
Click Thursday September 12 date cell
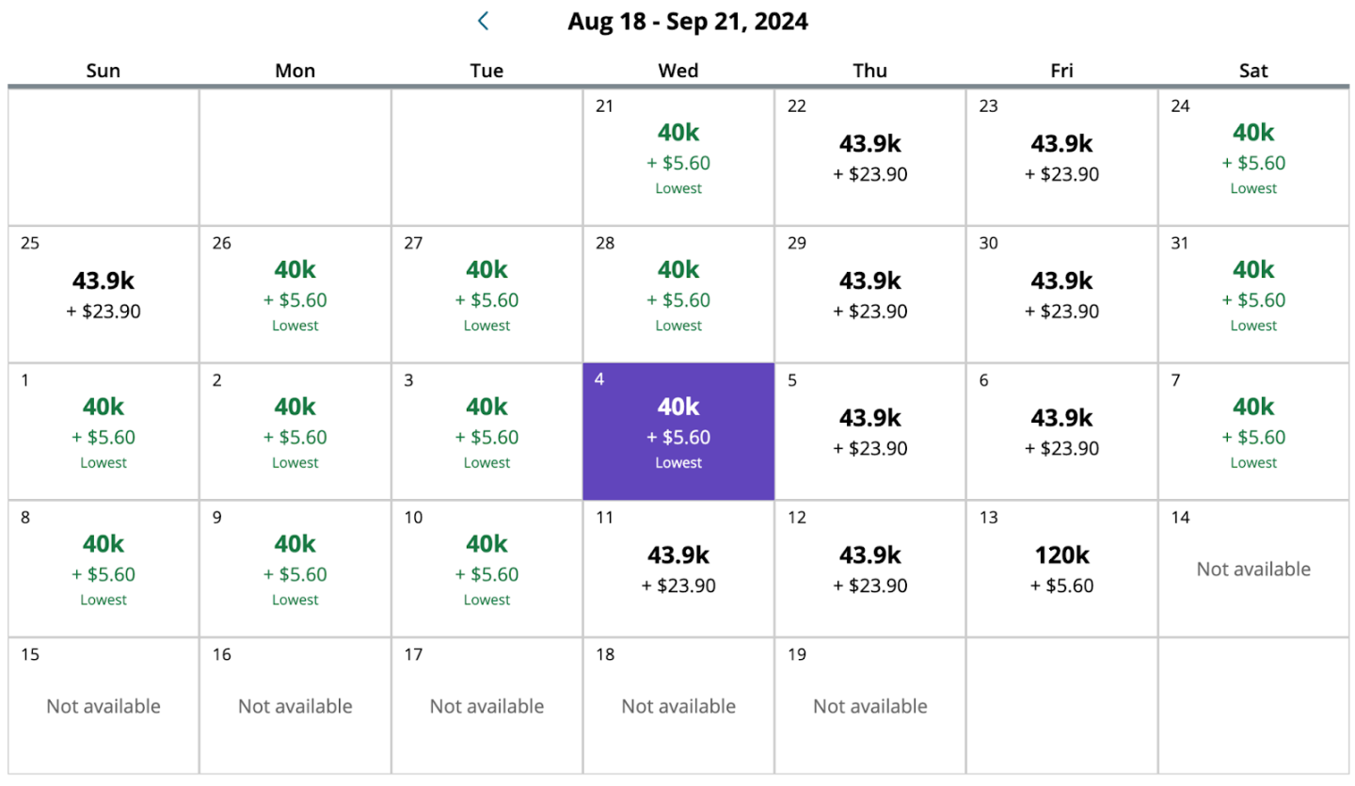[870, 569]
